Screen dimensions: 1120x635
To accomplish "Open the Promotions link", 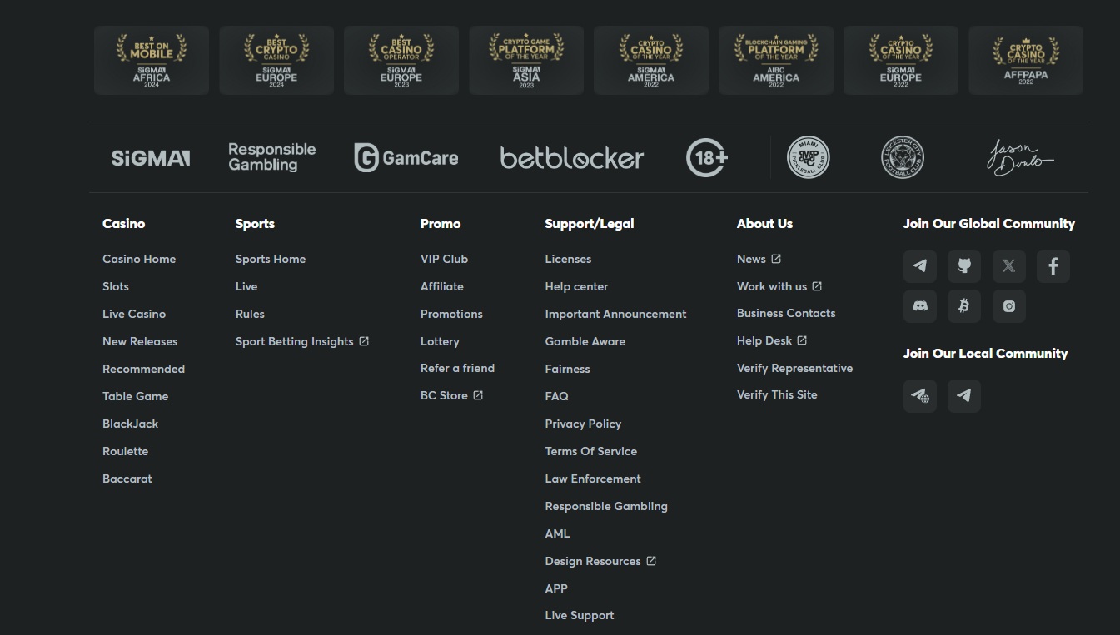I will [451, 314].
